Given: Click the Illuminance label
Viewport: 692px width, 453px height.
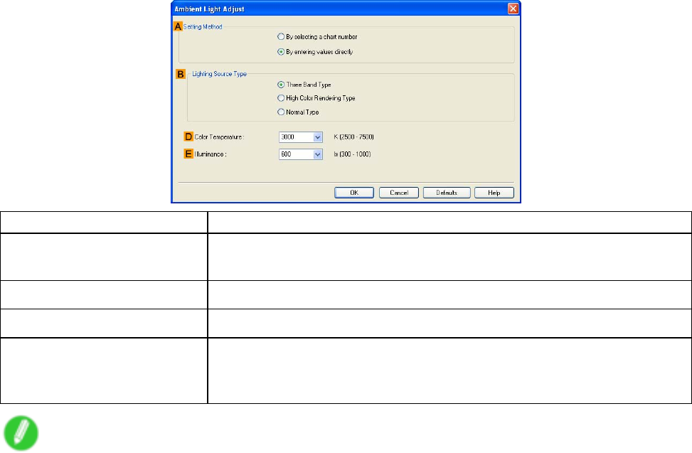Looking at the screenshot, I should pyautogui.click(x=211, y=154).
